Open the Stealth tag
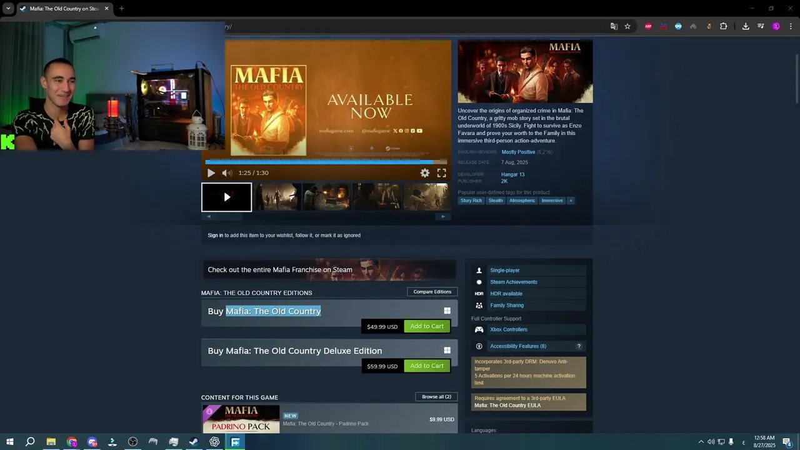 click(496, 201)
